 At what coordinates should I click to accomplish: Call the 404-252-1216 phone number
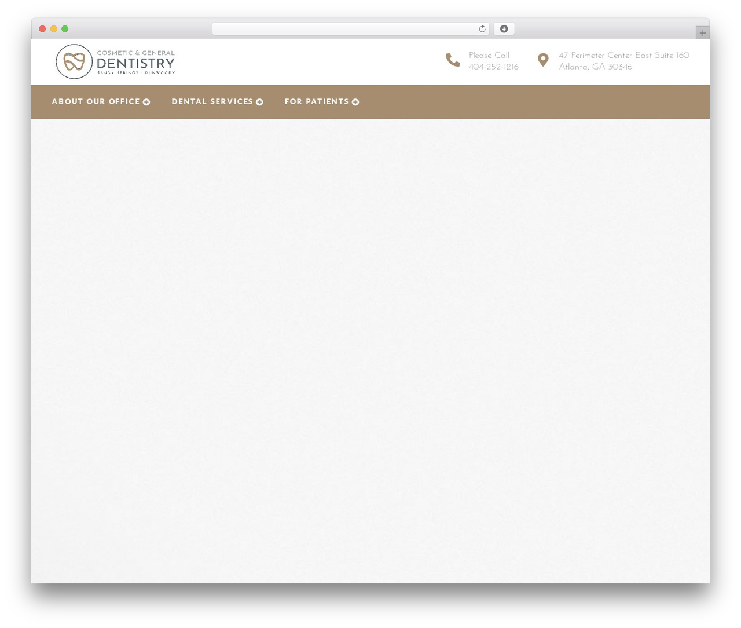(x=494, y=67)
